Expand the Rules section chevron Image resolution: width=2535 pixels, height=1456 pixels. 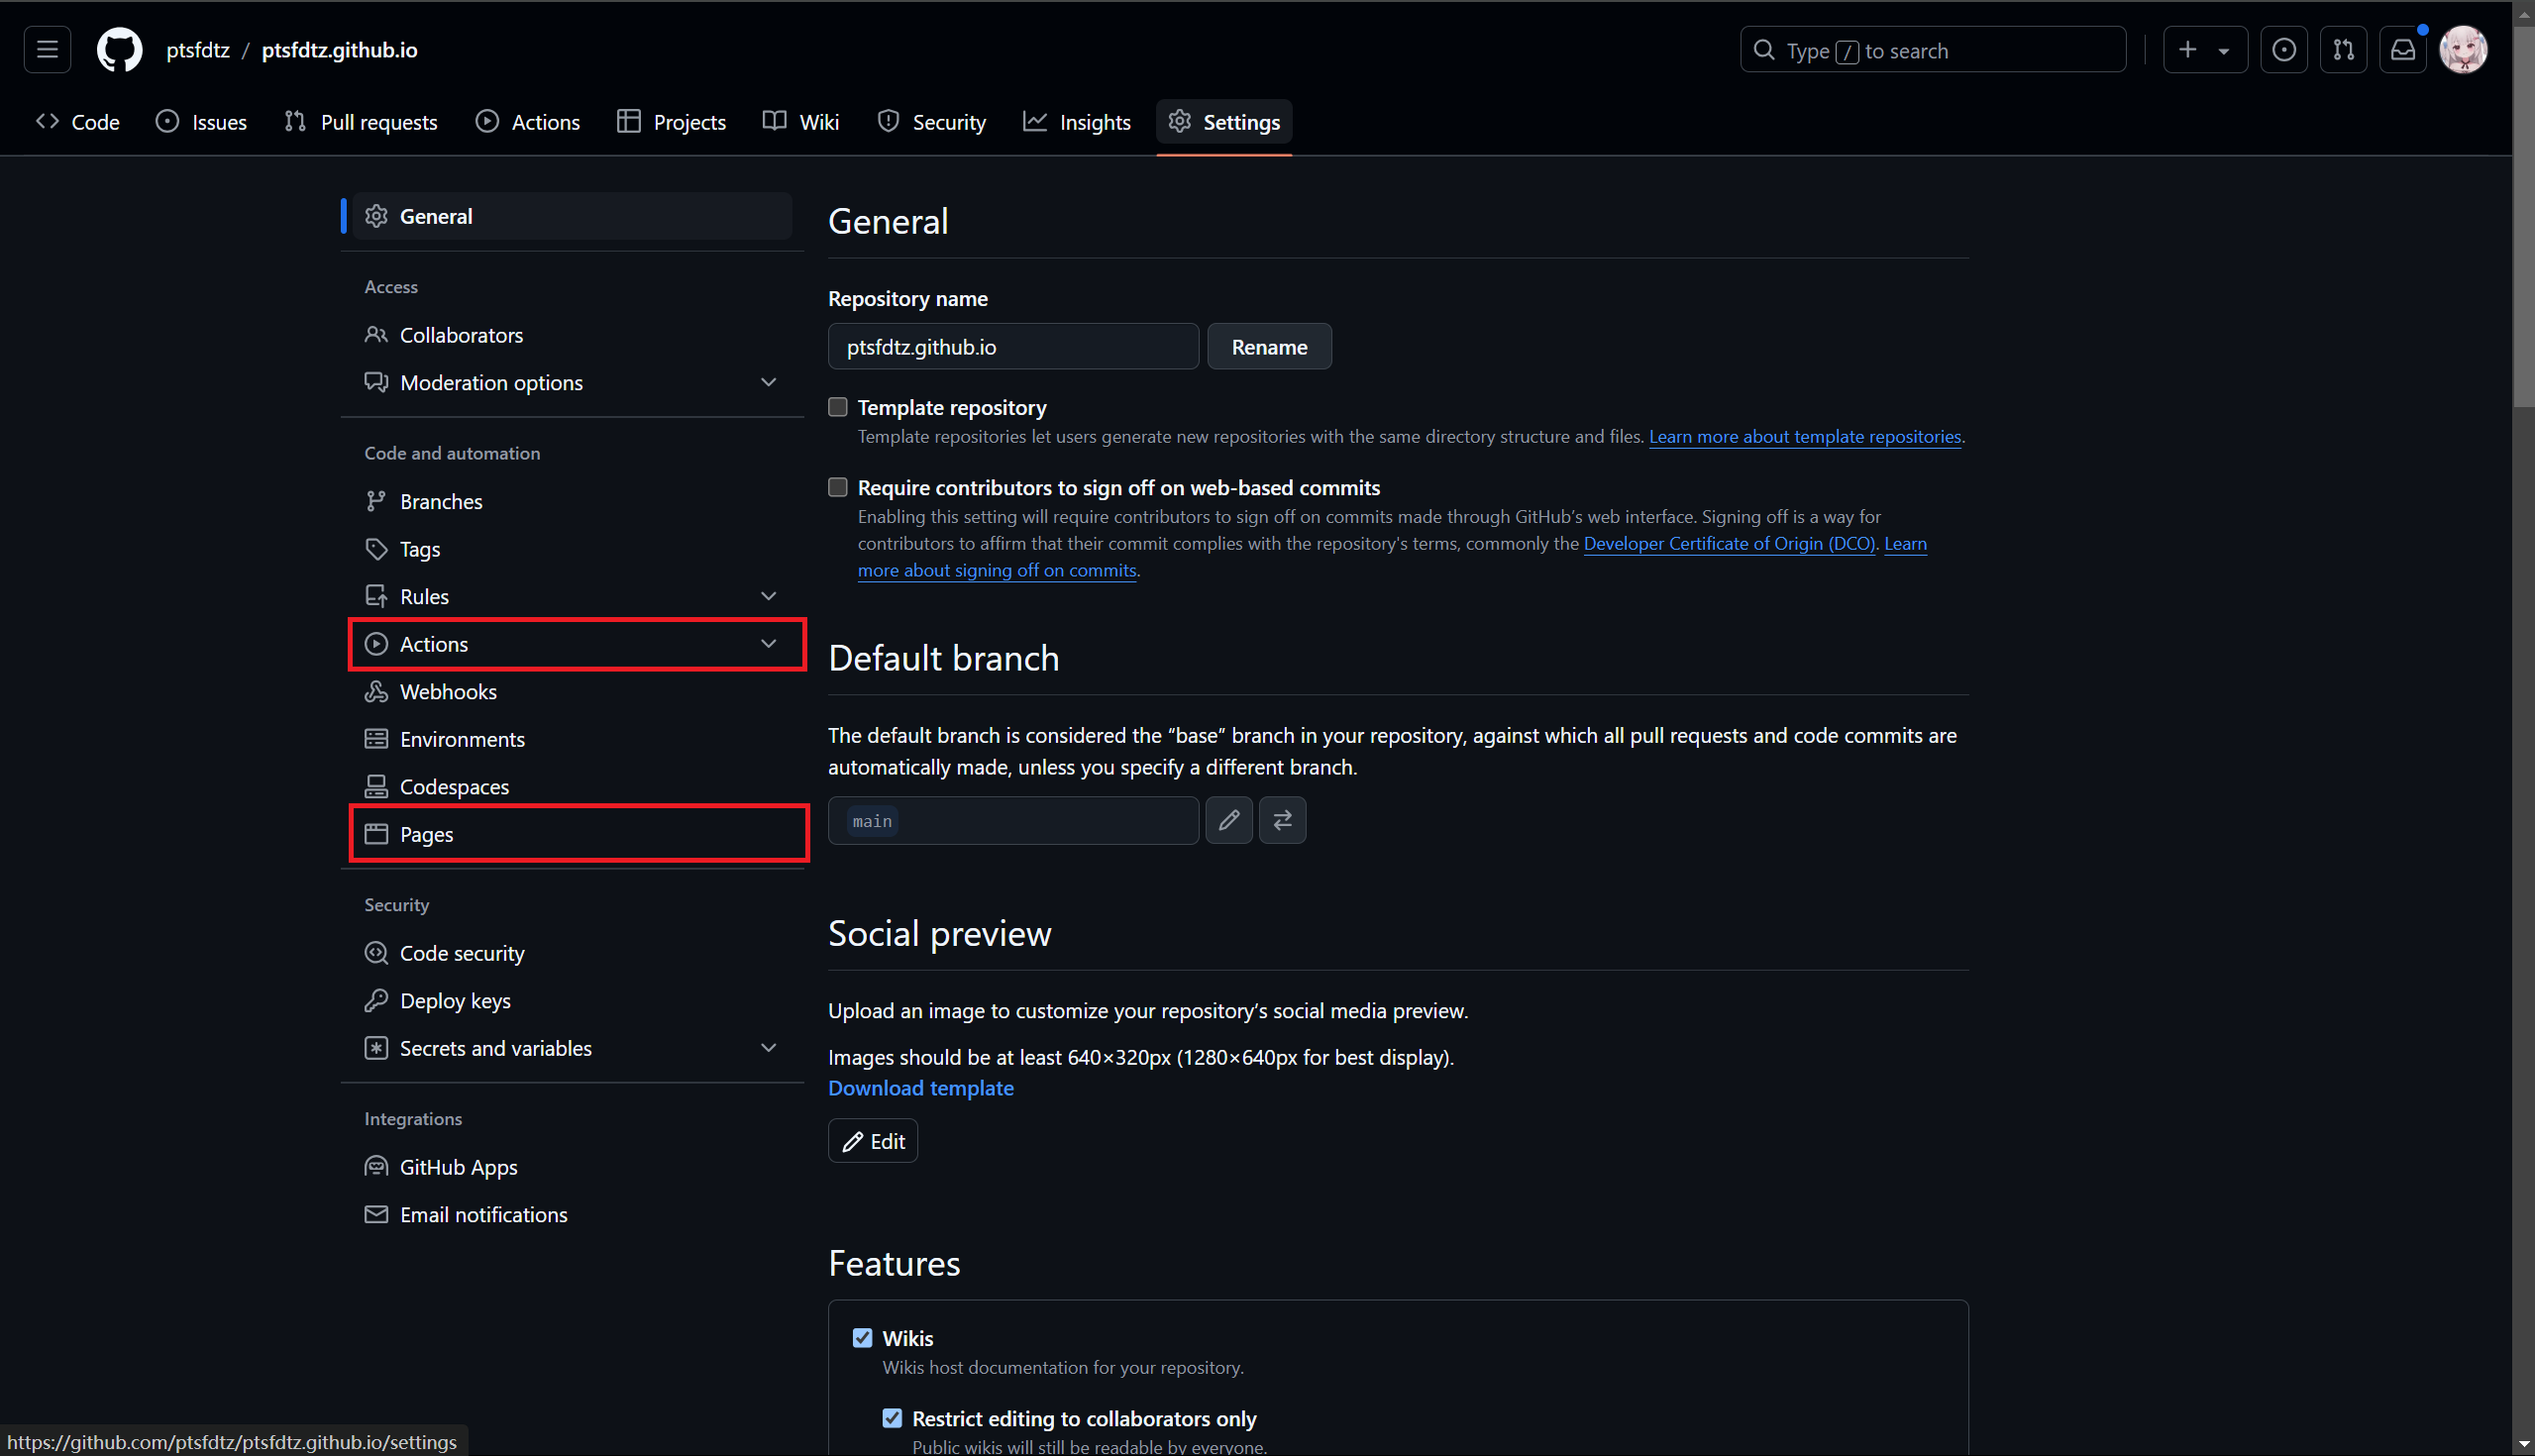(x=768, y=596)
